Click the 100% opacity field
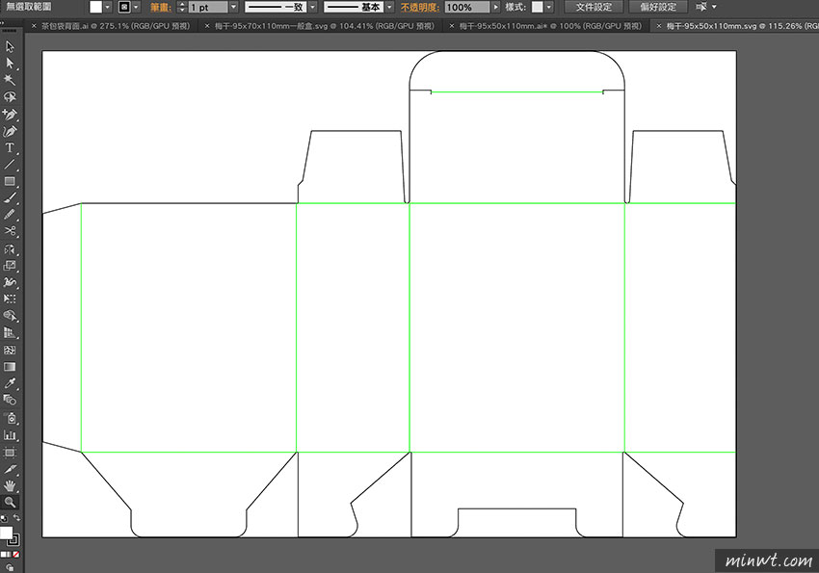The width and height of the screenshot is (819, 573). click(x=467, y=8)
